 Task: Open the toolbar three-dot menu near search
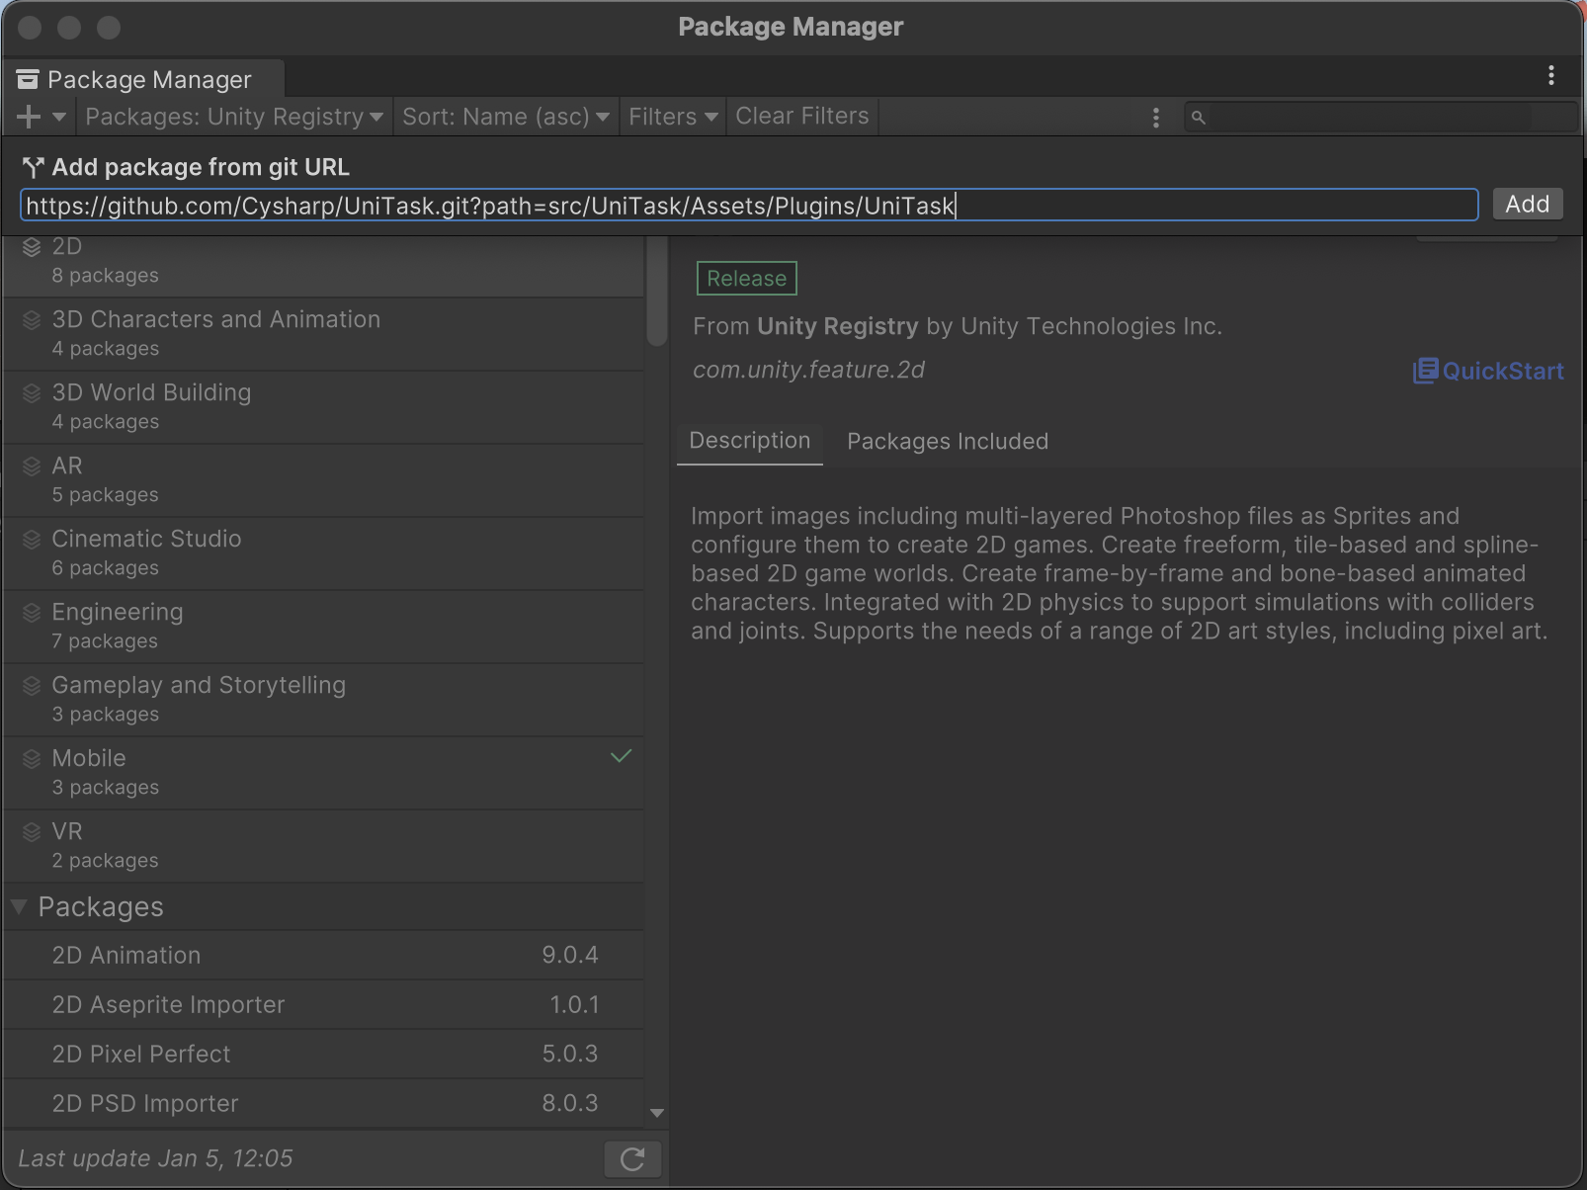point(1155,118)
